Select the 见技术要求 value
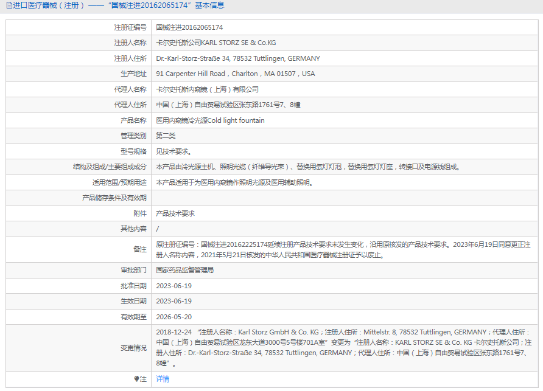The width and height of the screenshot is (543, 391). (x=173, y=151)
